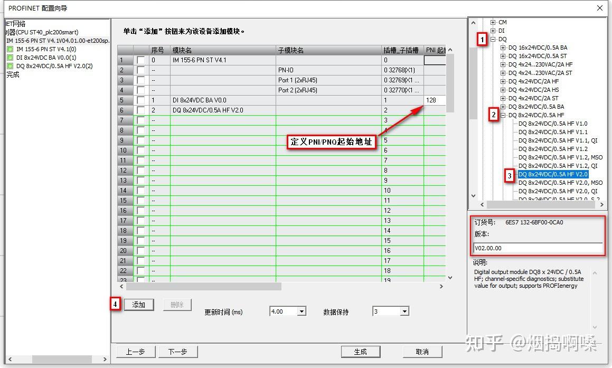Select DQ 8x24VDC/0.5A HF V1.1, QI in catalog
612x368 pixels.
(x=558, y=140)
